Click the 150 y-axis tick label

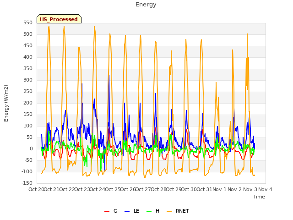(x=28, y=114)
